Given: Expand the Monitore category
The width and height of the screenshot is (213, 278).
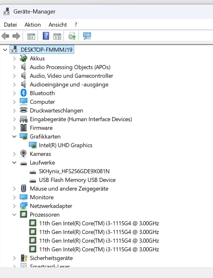Looking at the screenshot, I should tap(14, 197).
